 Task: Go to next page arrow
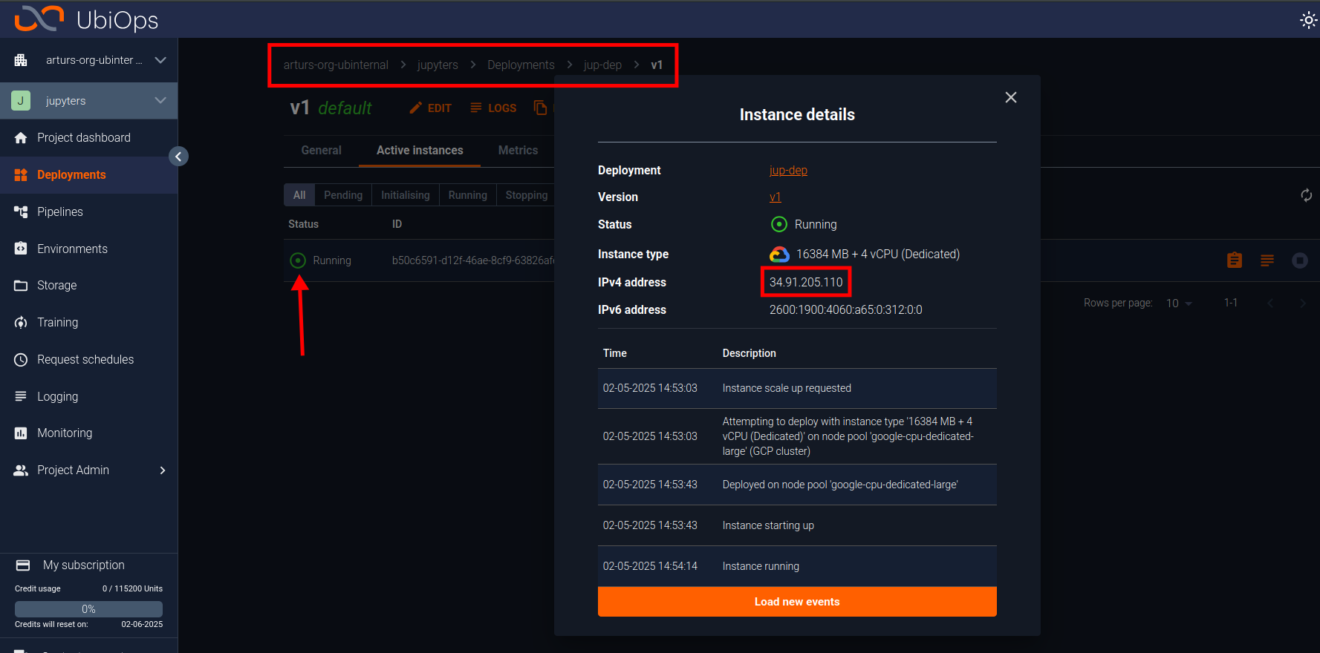pyautogui.click(x=1302, y=303)
